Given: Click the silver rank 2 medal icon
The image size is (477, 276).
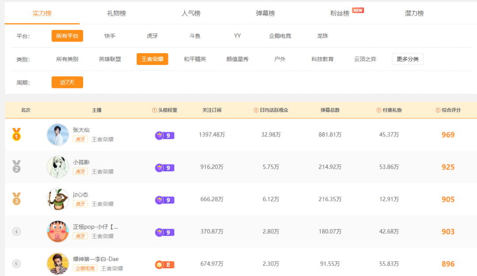Looking at the screenshot, I should [x=16, y=166].
